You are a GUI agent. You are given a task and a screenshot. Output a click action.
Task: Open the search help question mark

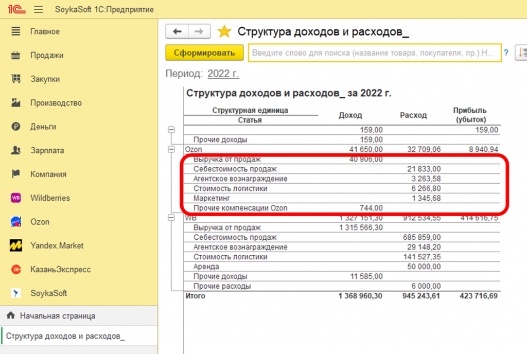coord(506,52)
